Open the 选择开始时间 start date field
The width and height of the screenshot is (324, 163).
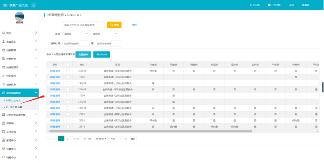click(x=76, y=44)
